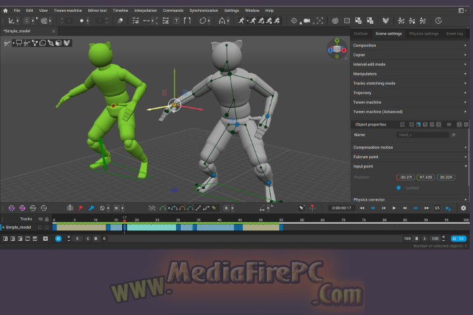473x315 pixels.
Task: Click the first purple ring icon above the timeline
Action: [x=11, y=208]
